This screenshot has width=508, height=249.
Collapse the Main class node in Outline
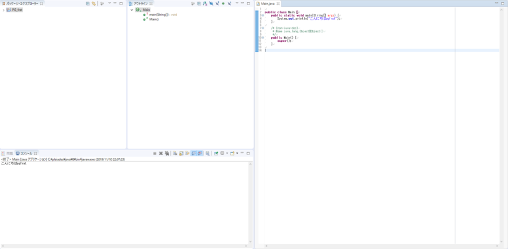(x=132, y=10)
